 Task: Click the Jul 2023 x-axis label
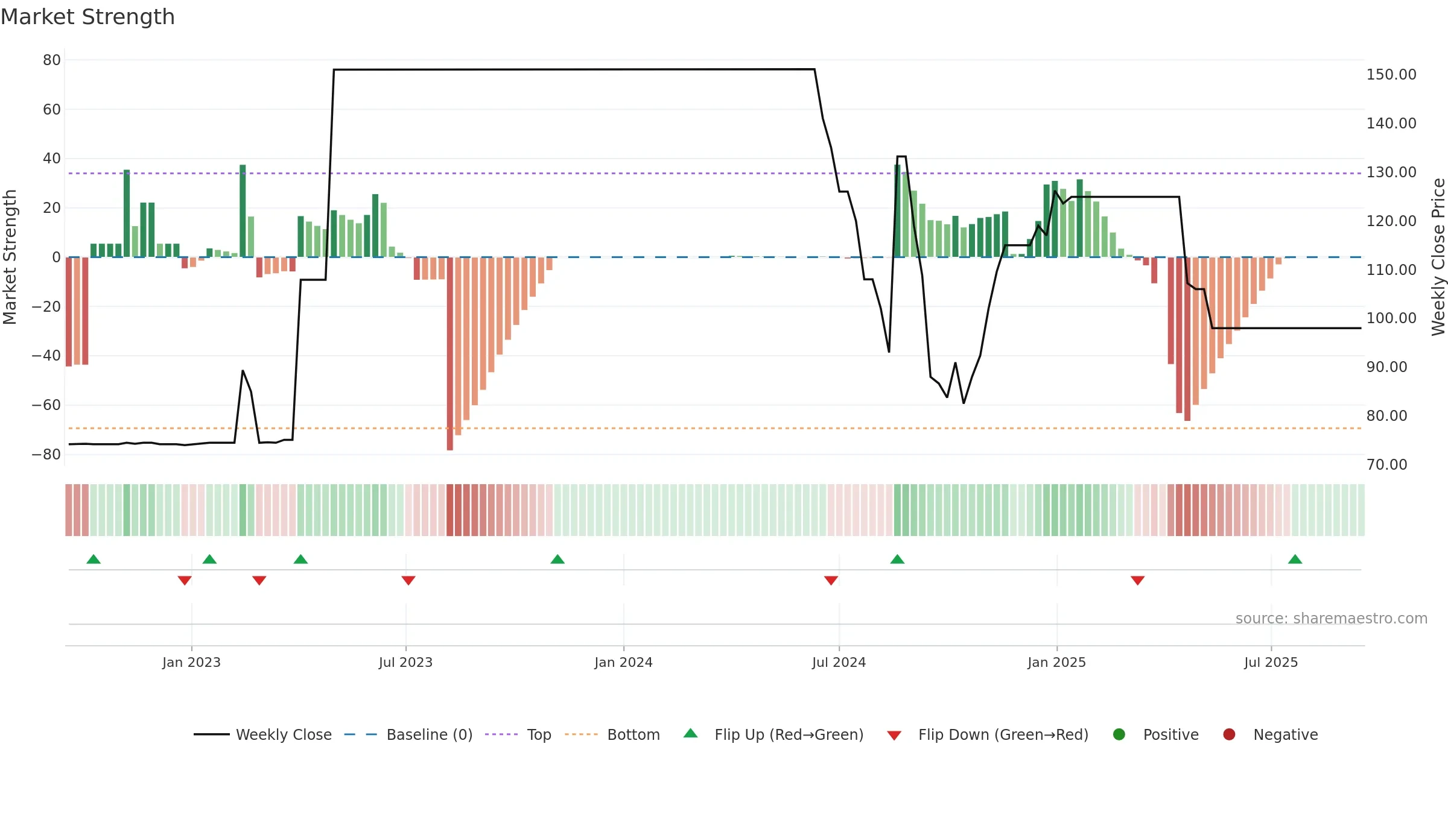(405, 663)
